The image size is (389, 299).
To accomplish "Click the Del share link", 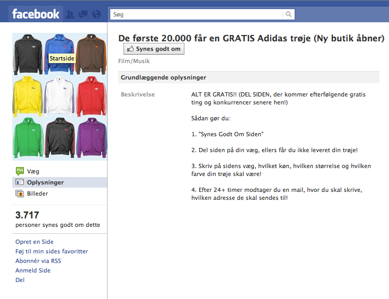I will 20,280.
